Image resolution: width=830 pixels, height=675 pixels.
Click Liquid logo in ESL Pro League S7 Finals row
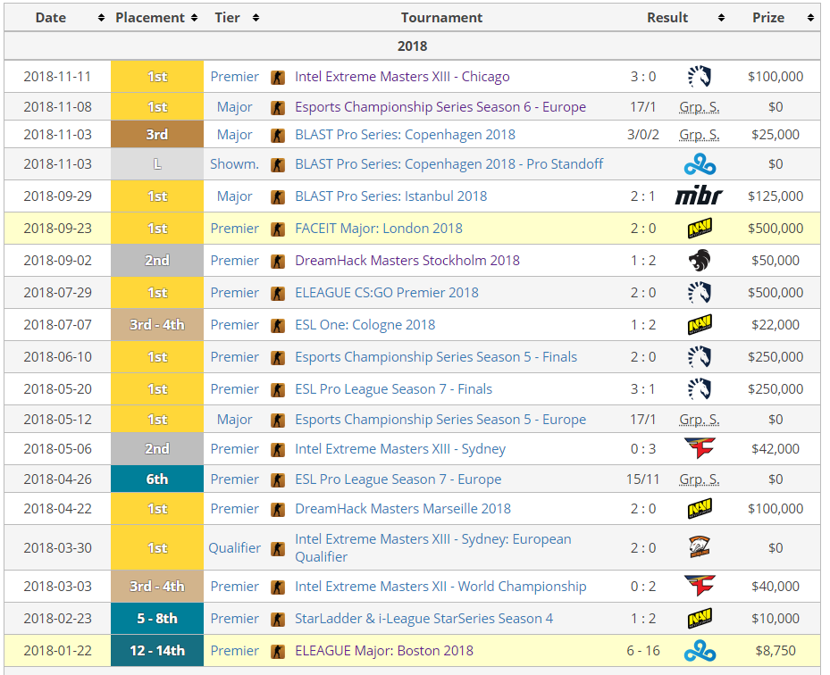[x=699, y=389]
